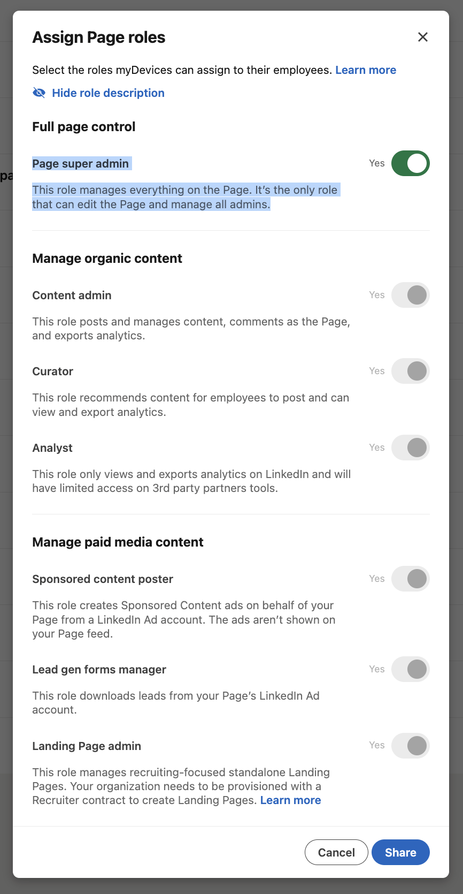Turn off Page super admin toggle
The height and width of the screenshot is (894, 463).
[411, 163]
